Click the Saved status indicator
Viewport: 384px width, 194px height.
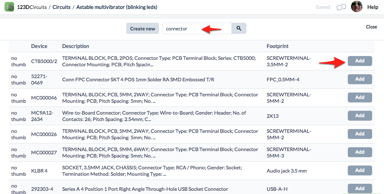coord(323,7)
